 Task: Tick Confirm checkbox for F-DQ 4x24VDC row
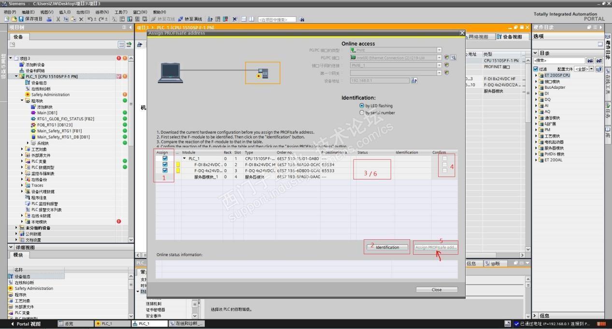coord(444,170)
